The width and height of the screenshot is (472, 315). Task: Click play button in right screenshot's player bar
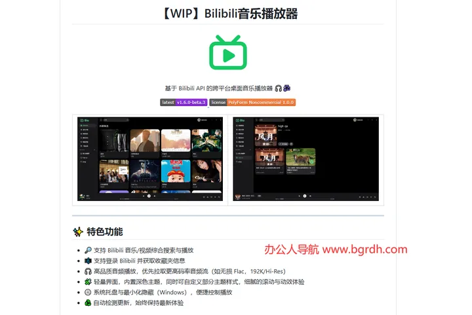coord(305,196)
